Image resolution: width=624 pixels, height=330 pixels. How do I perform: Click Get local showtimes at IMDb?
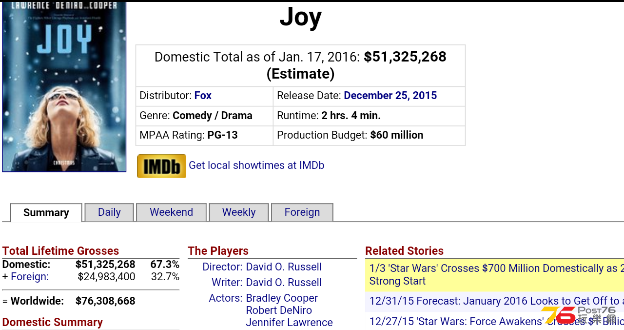point(256,165)
